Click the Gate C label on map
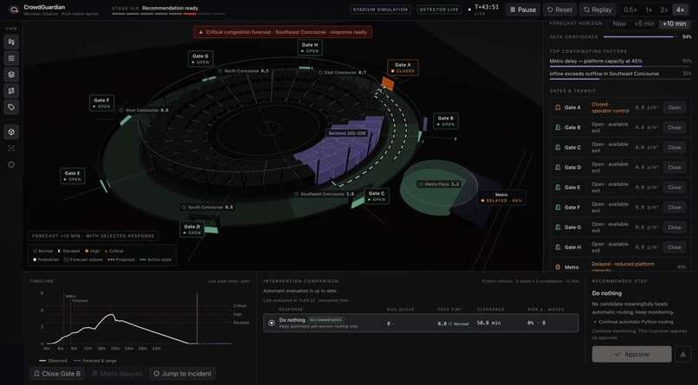698x385 pixels. click(376, 196)
